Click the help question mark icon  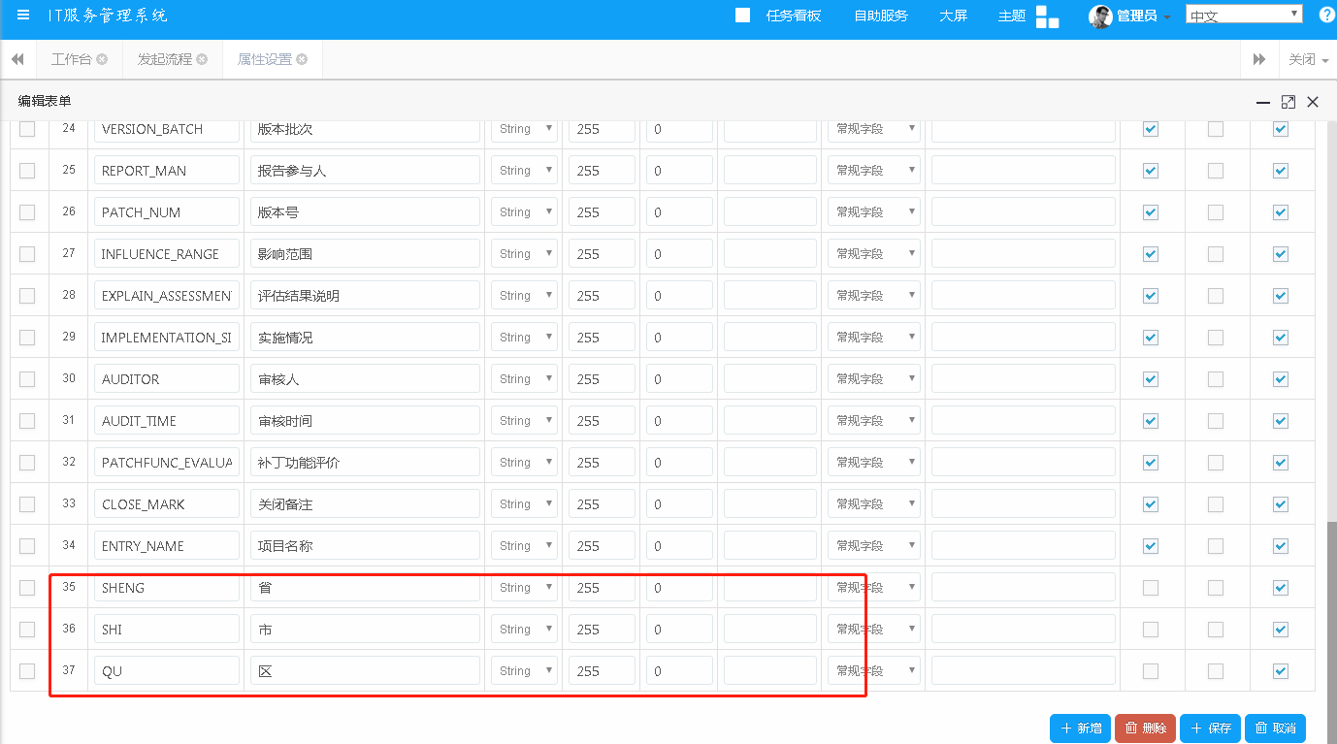tap(1326, 15)
